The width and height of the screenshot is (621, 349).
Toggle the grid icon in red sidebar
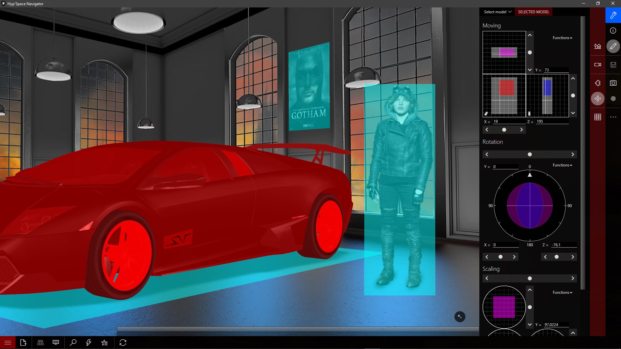(x=597, y=117)
